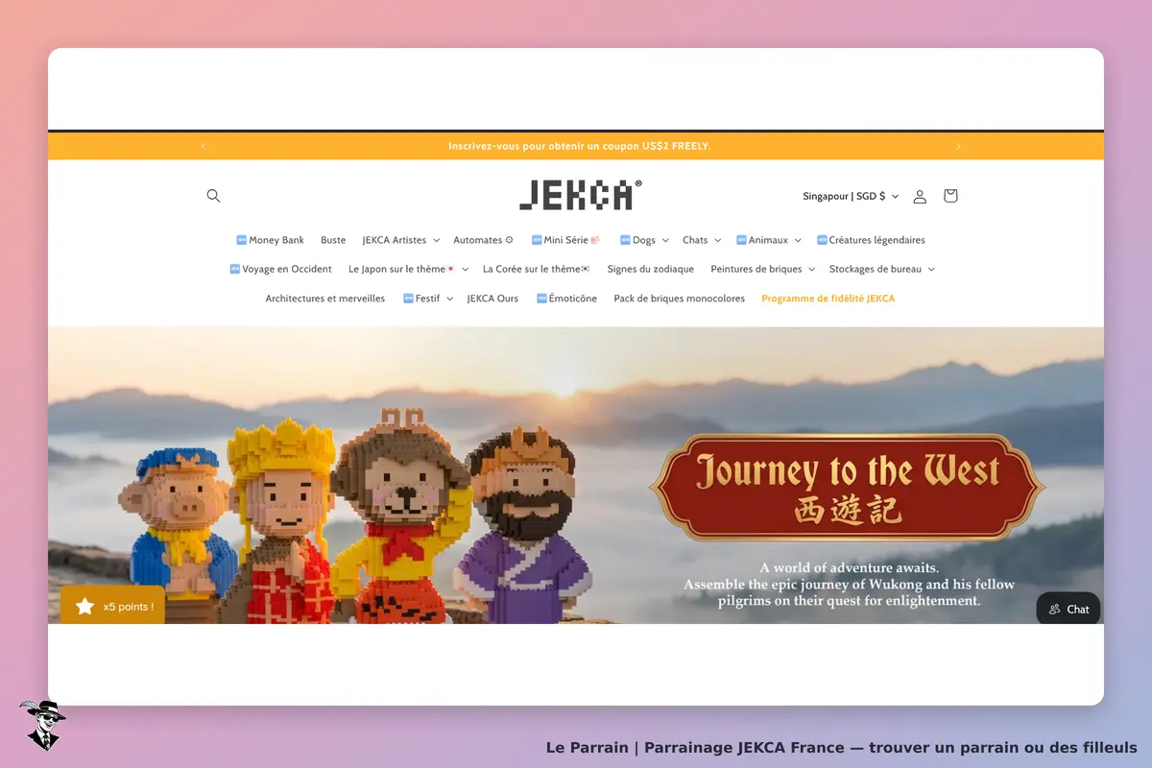Open Créatures légendaires category
The height and width of the screenshot is (768, 1152).
click(871, 240)
